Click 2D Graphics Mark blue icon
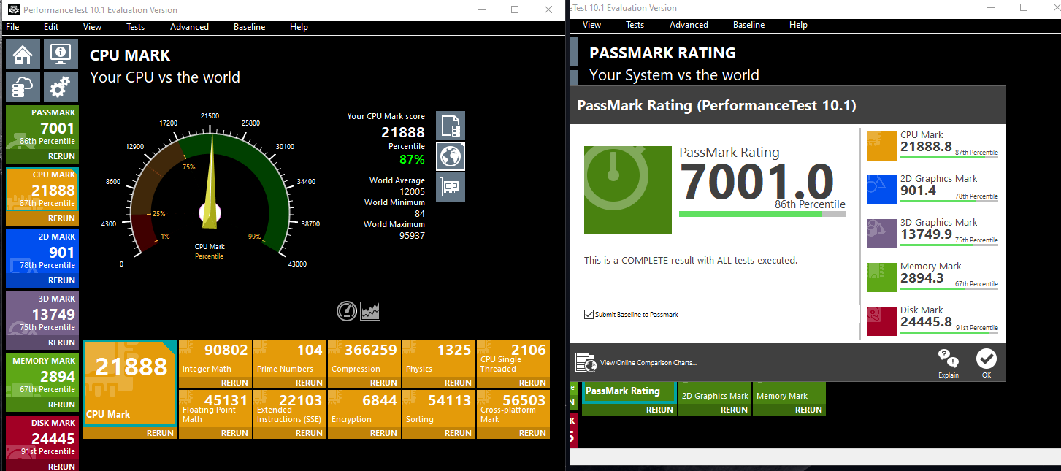Screen dimensions: 1061x471 [881, 190]
